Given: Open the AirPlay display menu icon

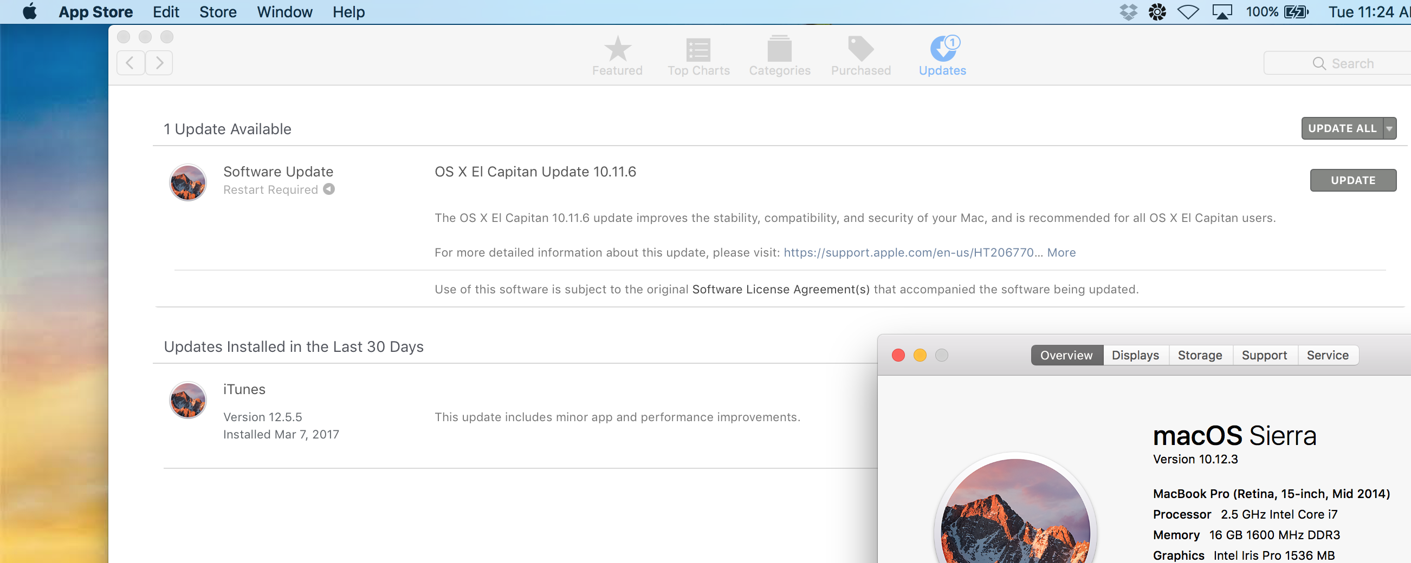Looking at the screenshot, I should pos(1222,12).
